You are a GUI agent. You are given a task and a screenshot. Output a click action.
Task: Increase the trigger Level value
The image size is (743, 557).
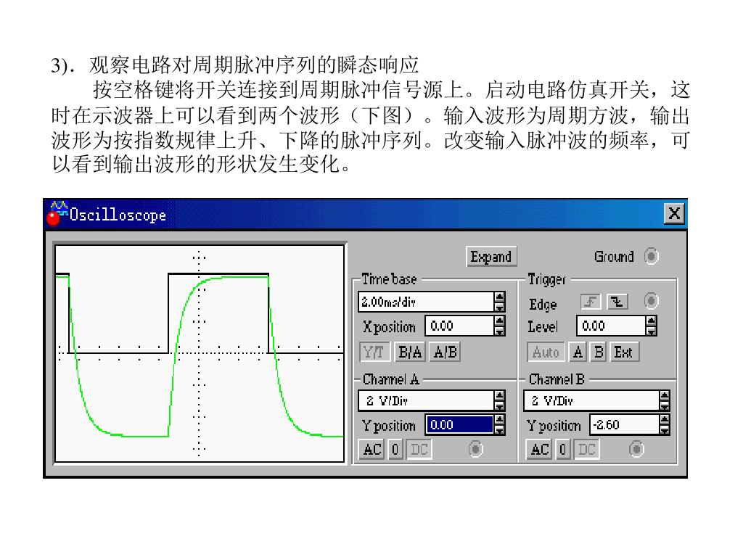[x=652, y=321]
